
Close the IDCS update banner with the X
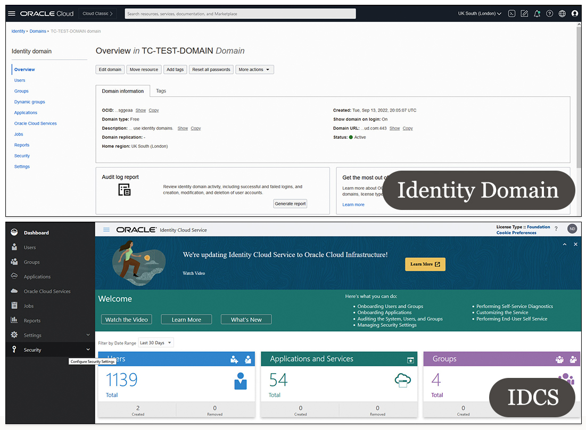pos(575,244)
